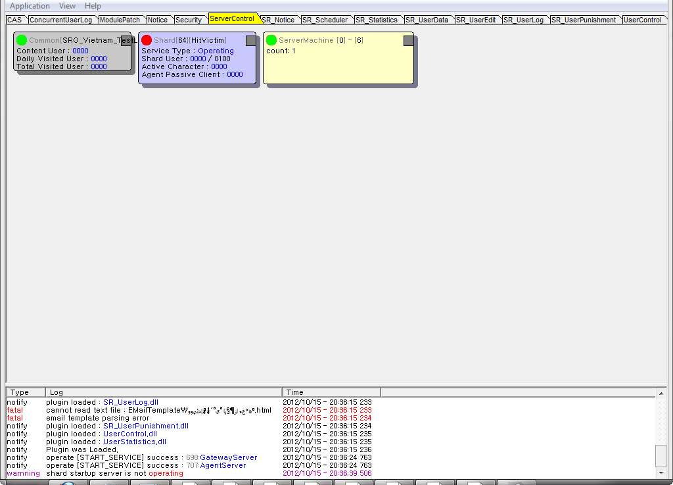The height and width of the screenshot is (485, 673).
Task: Select the fatal email template parsing error row
Action: pos(98,418)
